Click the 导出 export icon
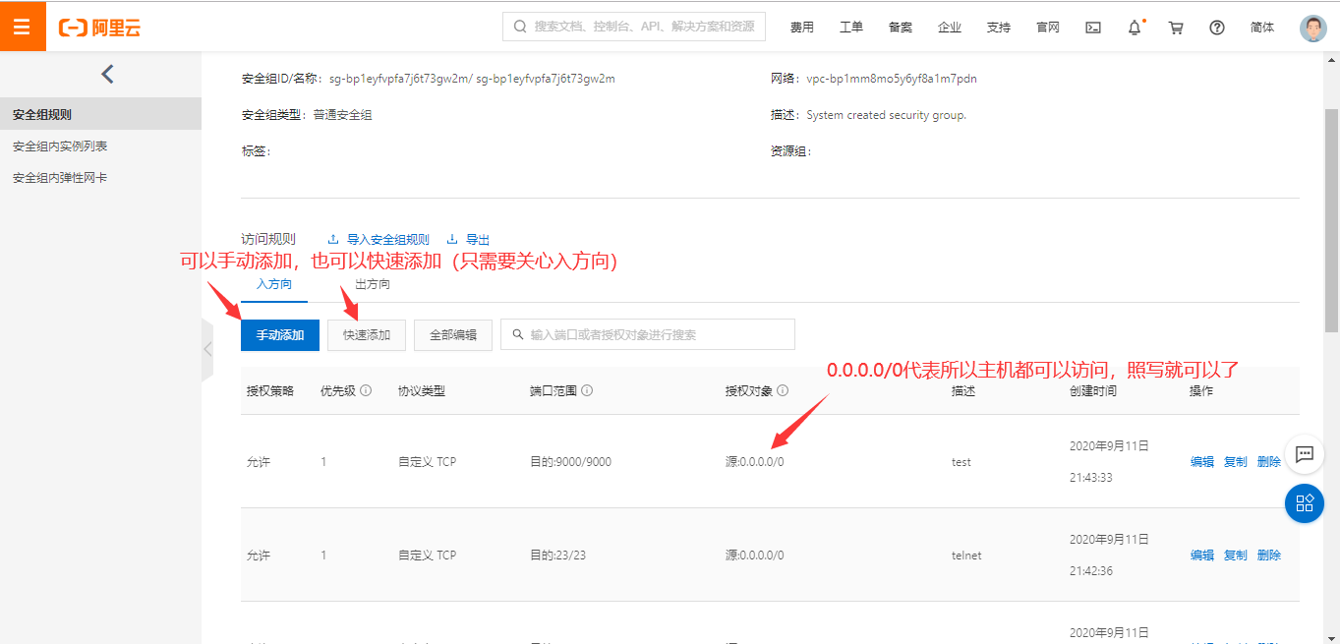The height and width of the screenshot is (644, 1340). (452, 238)
